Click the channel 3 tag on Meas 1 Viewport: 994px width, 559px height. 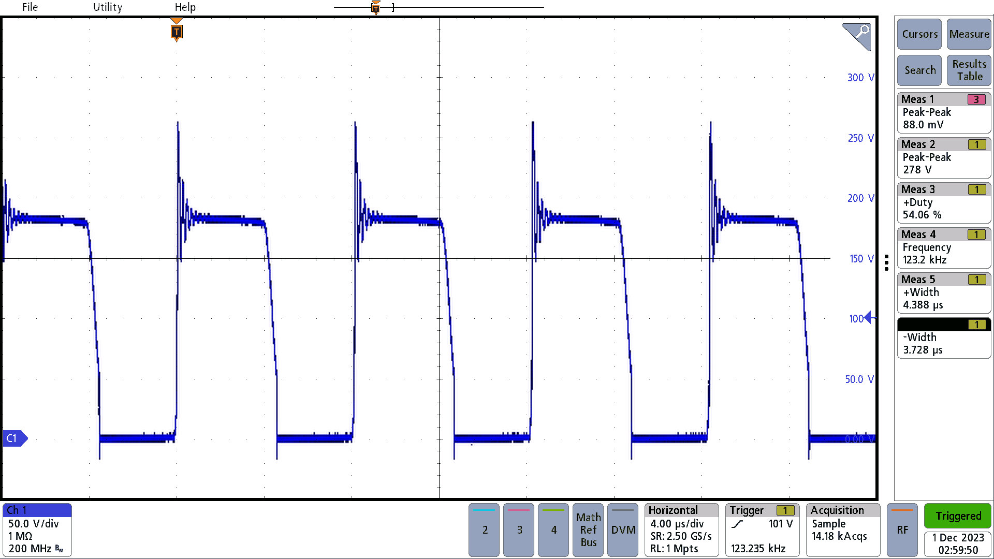tap(976, 99)
